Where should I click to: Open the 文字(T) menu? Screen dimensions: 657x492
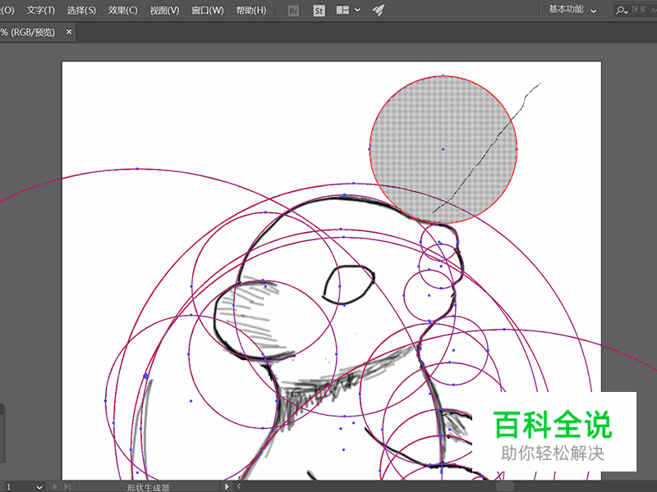pyautogui.click(x=39, y=10)
